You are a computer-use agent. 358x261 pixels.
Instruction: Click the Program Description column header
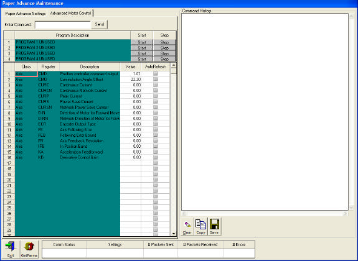point(73,35)
